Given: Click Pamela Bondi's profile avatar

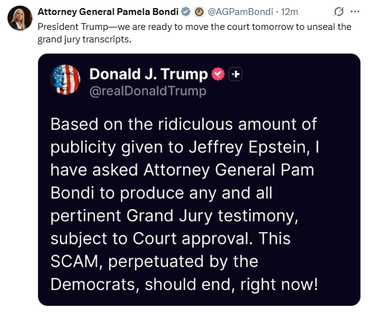Looking at the screenshot, I should coord(19,18).
